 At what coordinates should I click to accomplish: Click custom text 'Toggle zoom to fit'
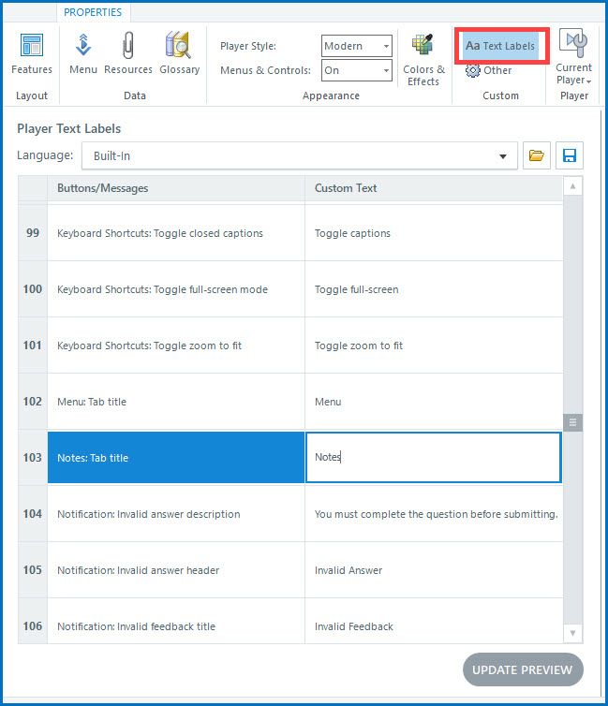(359, 346)
